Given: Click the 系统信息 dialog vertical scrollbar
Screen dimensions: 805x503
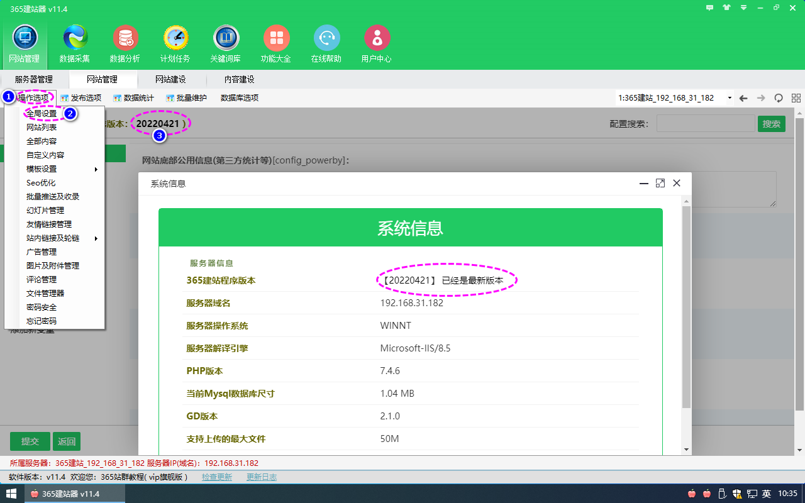Looking at the screenshot, I should tap(686, 307).
